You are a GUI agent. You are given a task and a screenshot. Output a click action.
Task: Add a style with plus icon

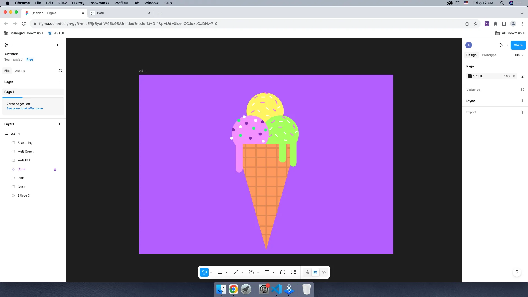[x=522, y=101]
